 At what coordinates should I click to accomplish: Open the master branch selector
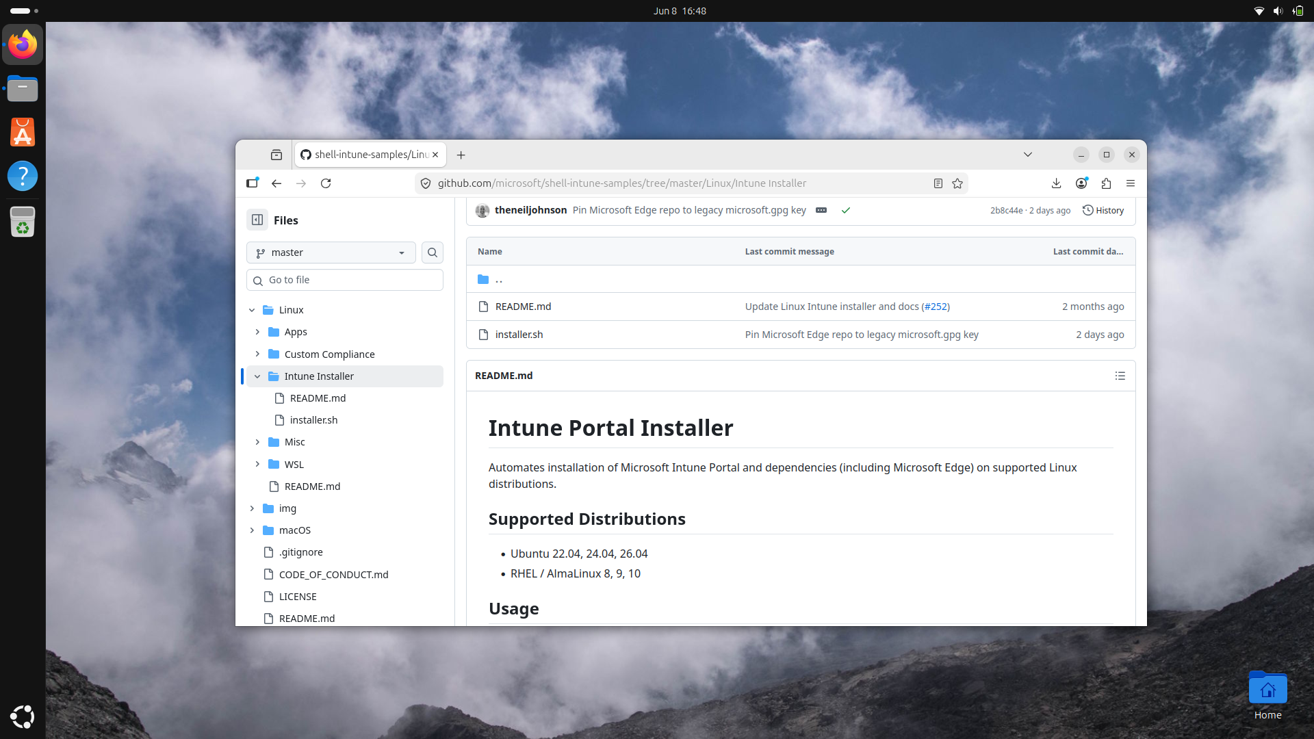331,252
